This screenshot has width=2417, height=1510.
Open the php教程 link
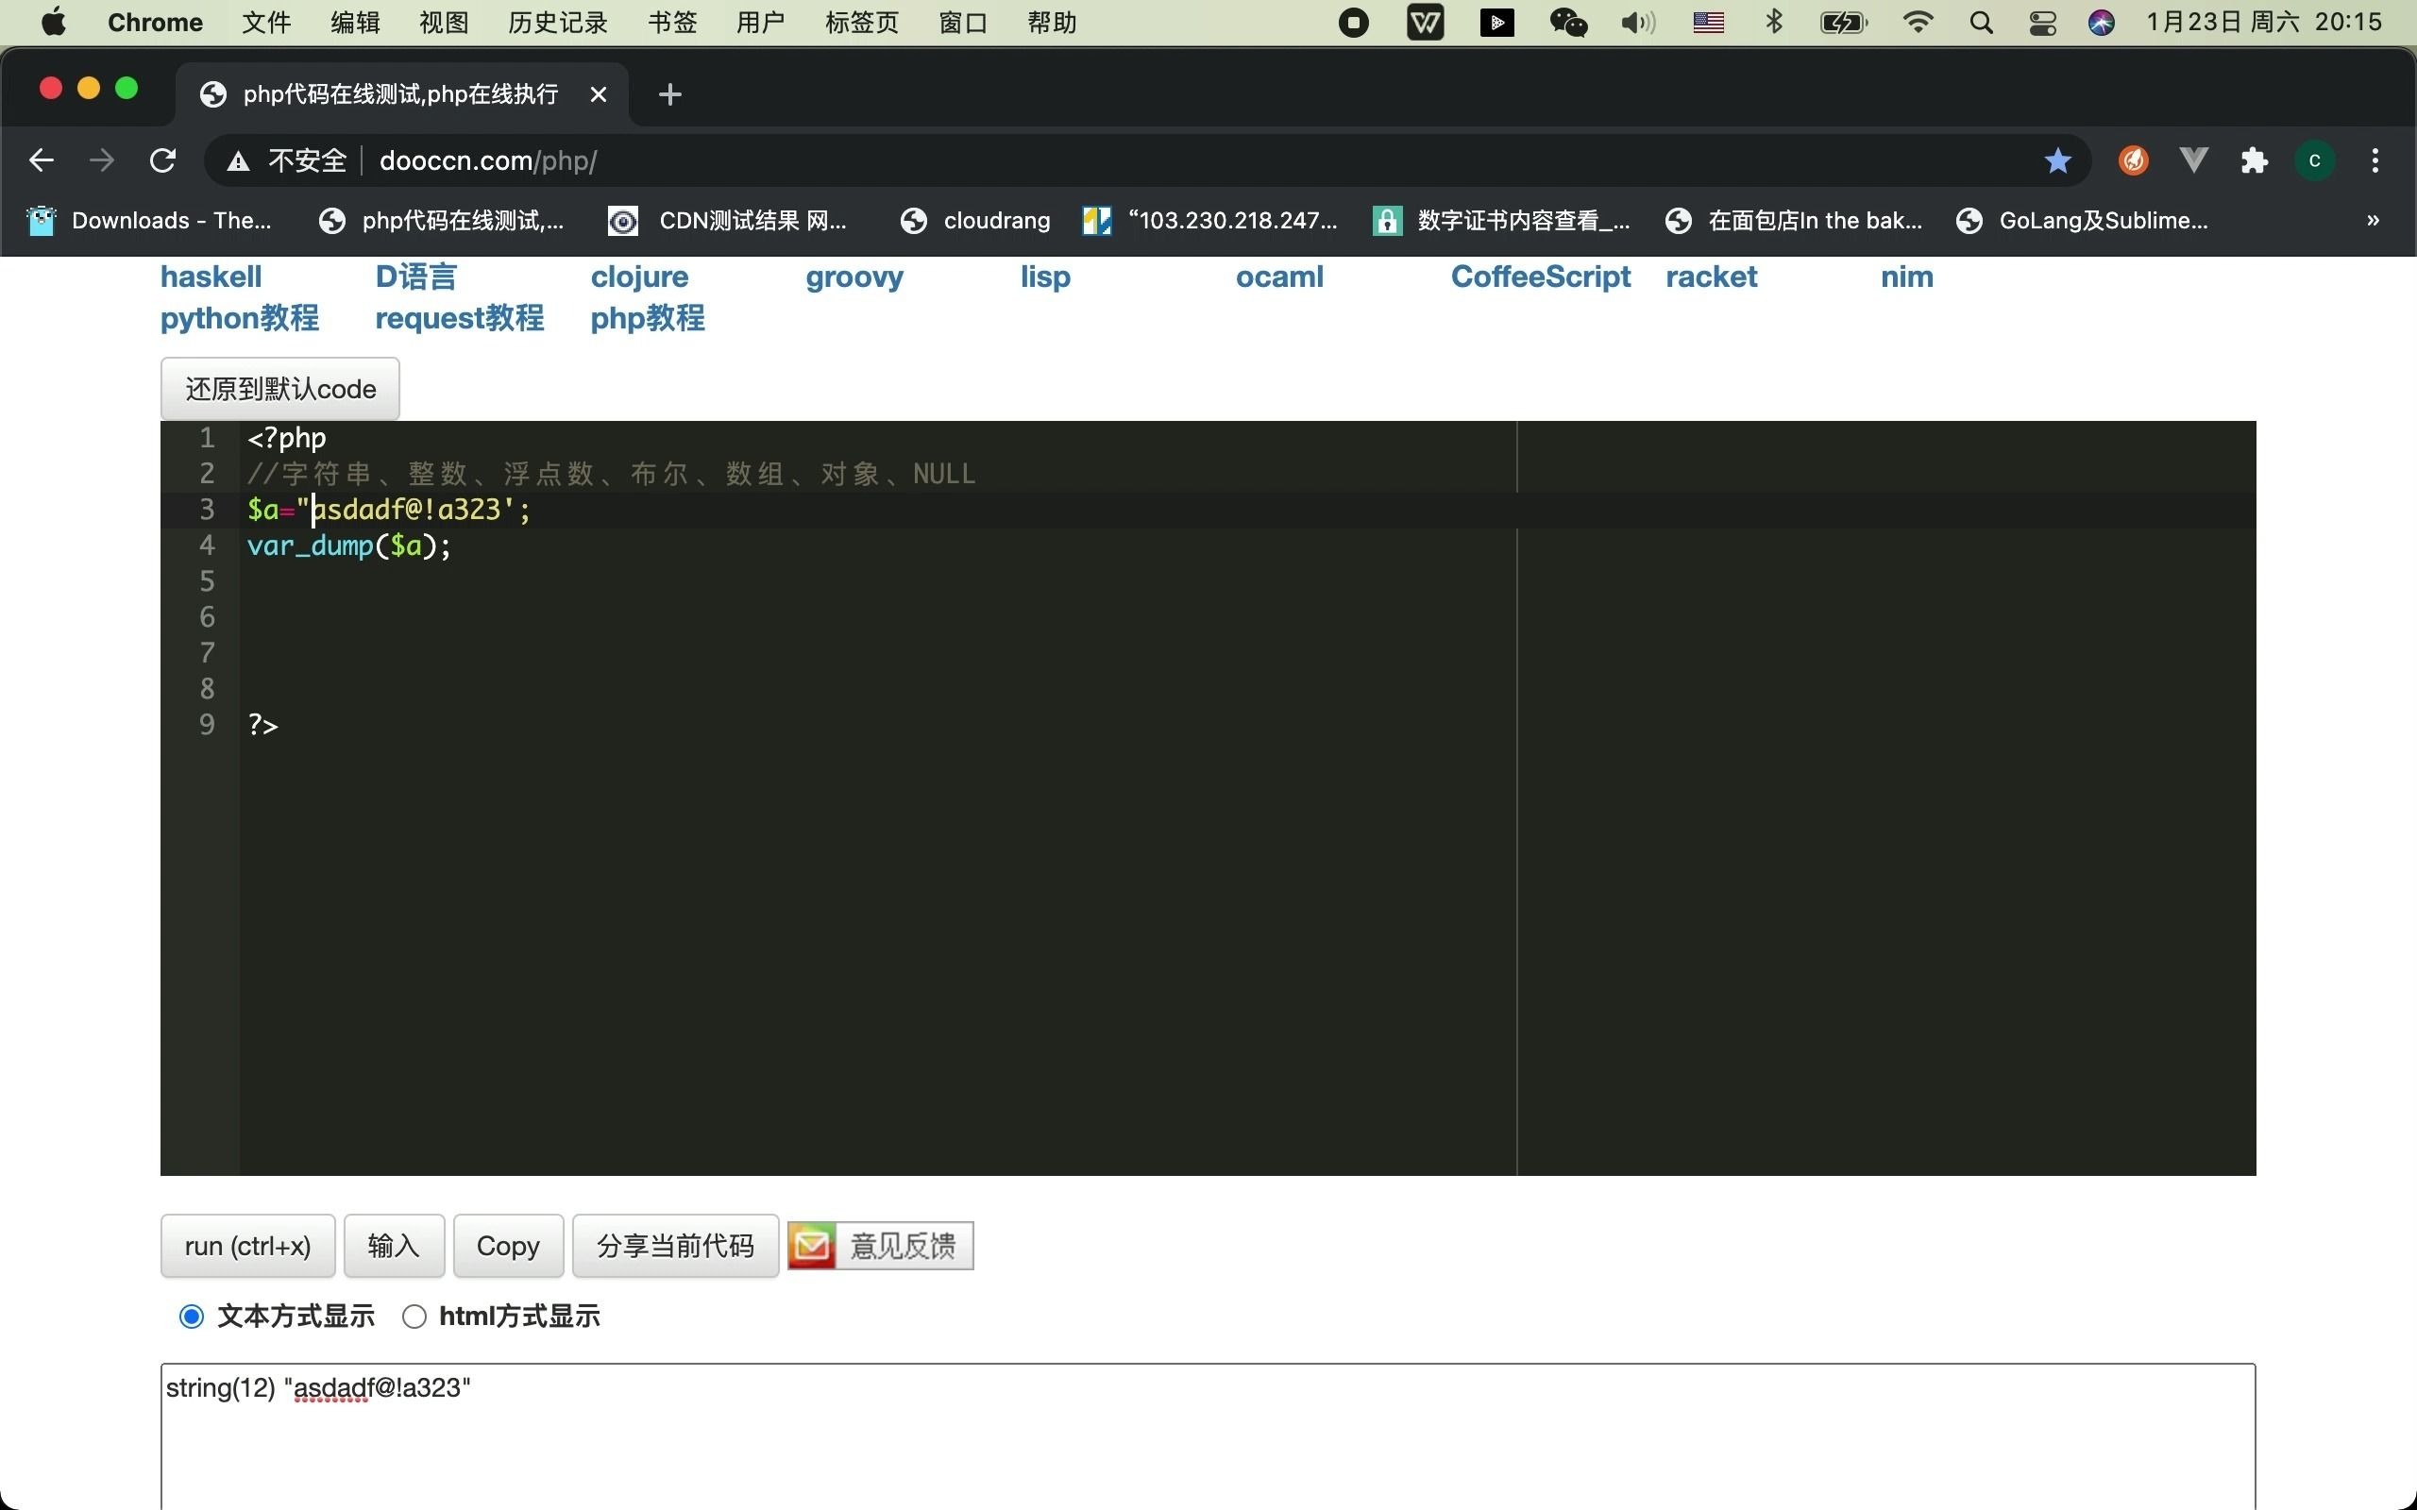pos(647,319)
